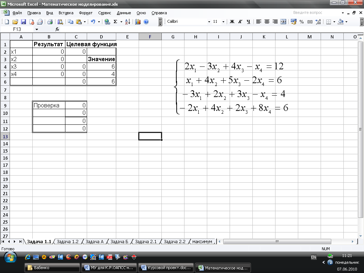The width and height of the screenshot is (364, 273).
Task: Open the font size 11 dropdown
Action: click(x=223, y=22)
